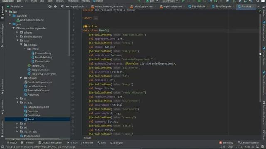
Task: Hide the Project panel with the minus icon
Action: (x=67, y=7)
